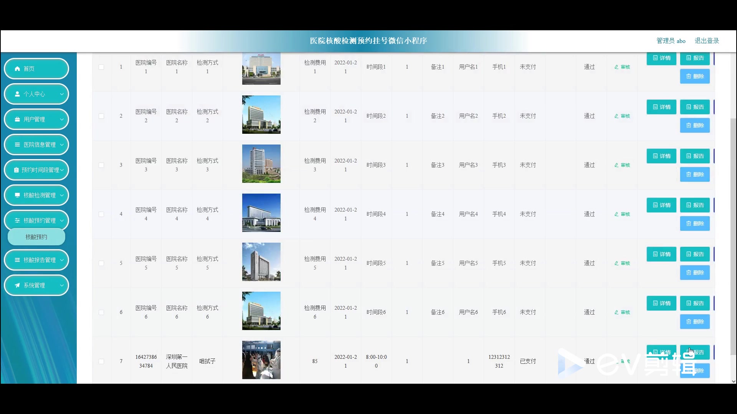Click 删除 button for row 2
Image resolution: width=737 pixels, height=414 pixels.
pyautogui.click(x=695, y=125)
